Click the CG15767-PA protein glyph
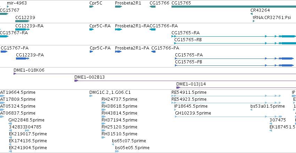The width and height of the screenshot is (296, 153). (x=4, y=52)
